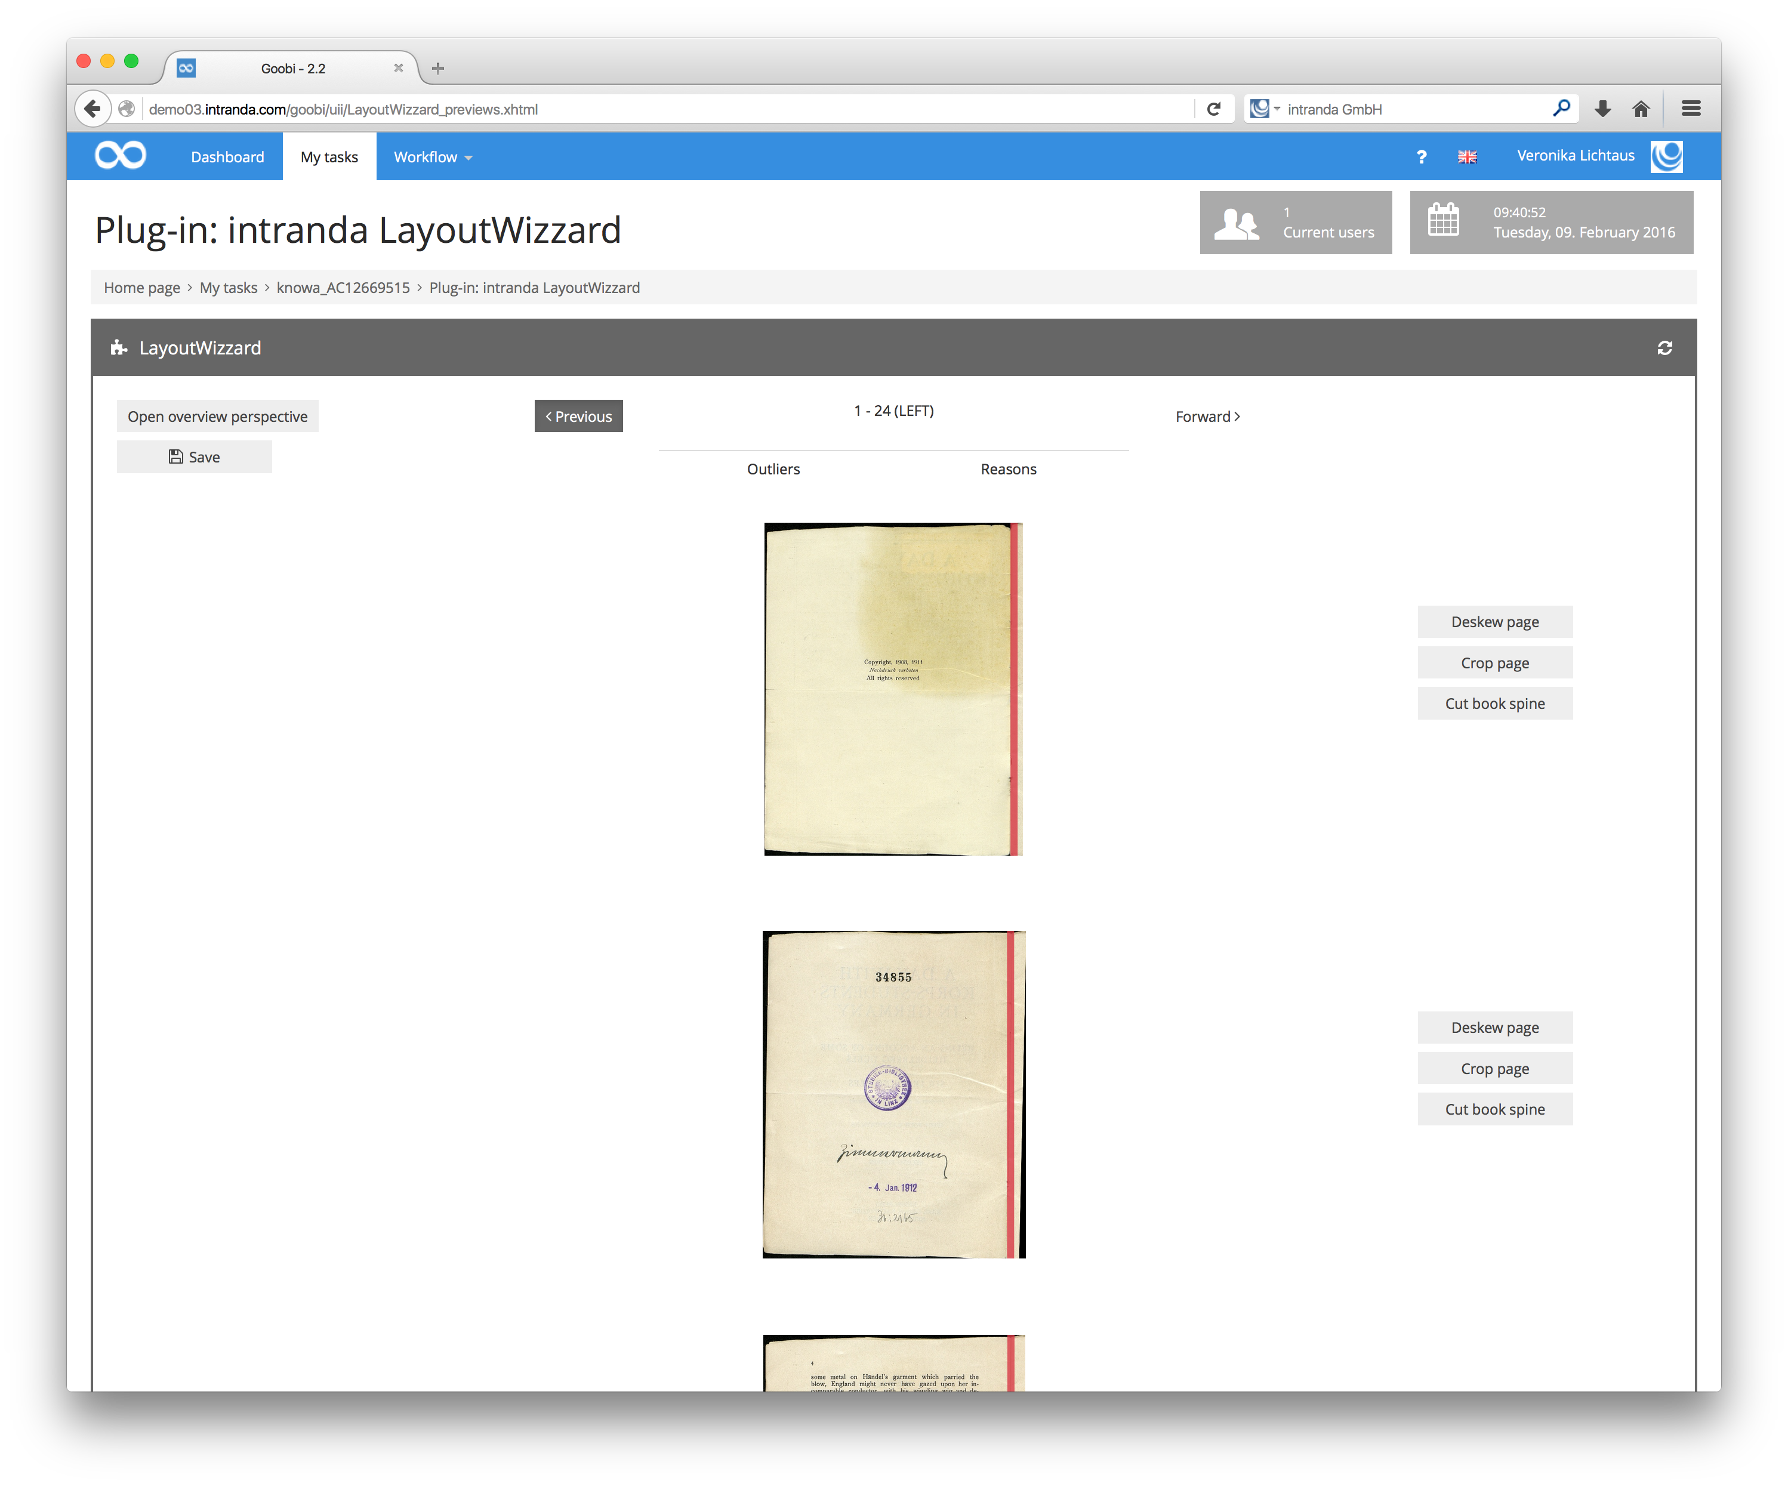Open the help question mark icon
The image size is (1788, 1487).
tap(1421, 156)
